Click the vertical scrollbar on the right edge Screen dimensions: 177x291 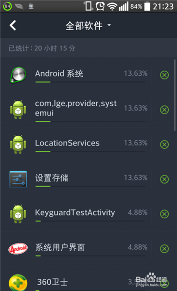tap(175, 95)
